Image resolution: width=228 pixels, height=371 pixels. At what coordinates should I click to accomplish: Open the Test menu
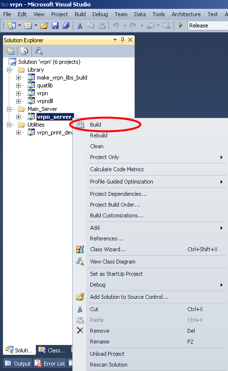click(x=213, y=14)
